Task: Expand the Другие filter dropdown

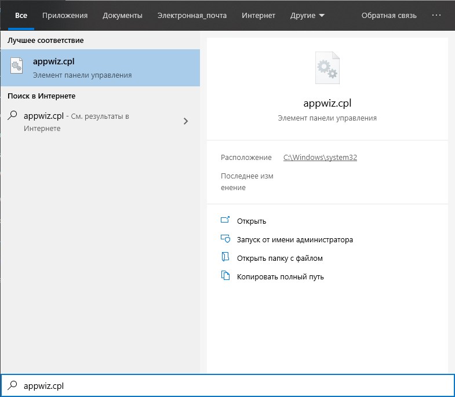Action: pyautogui.click(x=307, y=15)
